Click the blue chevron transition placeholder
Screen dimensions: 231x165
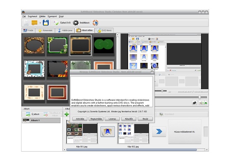(x=159, y=131)
